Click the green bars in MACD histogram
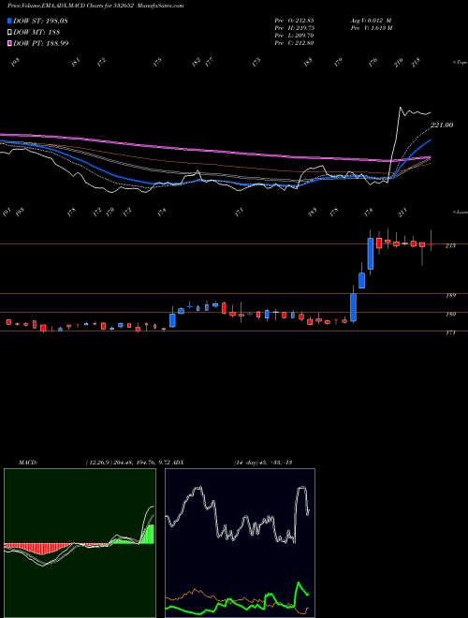Image resolution: width=468 pixels, height=618 pixels. point(148,535)
